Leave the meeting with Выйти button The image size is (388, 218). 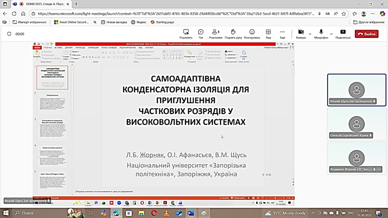(366, 34)
